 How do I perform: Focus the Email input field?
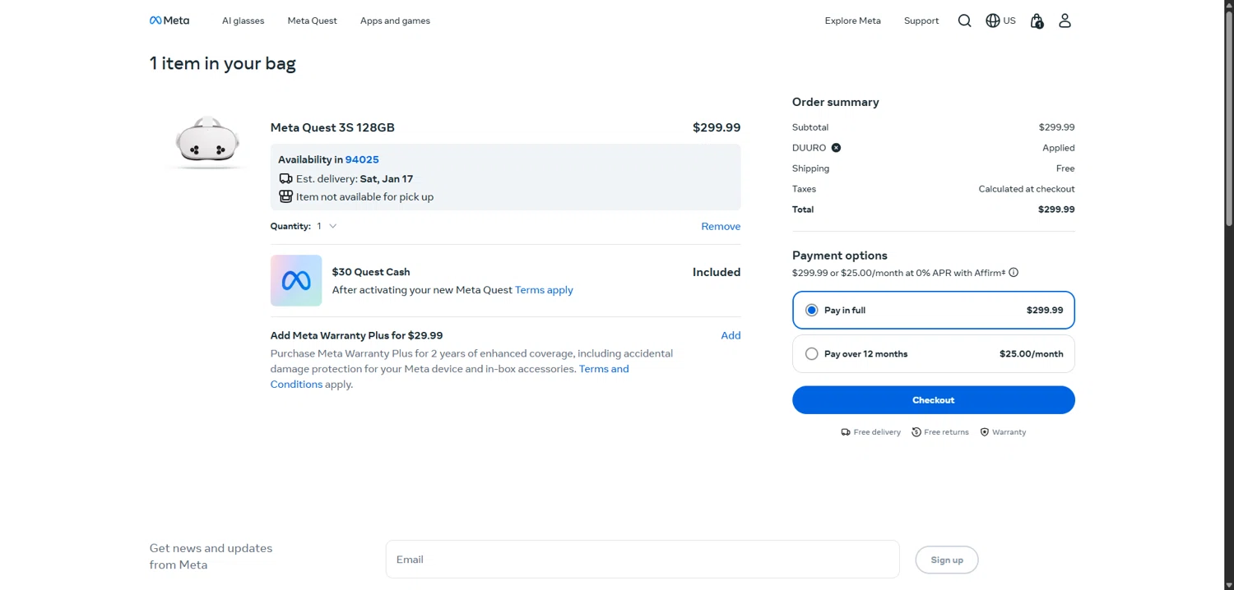tap(643, 560)
